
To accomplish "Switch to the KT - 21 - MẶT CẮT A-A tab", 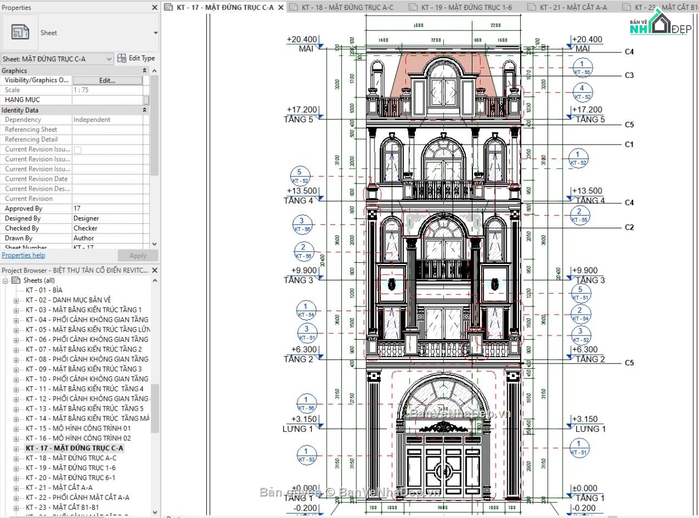I will pyautogui.click(x=574, y=8).
